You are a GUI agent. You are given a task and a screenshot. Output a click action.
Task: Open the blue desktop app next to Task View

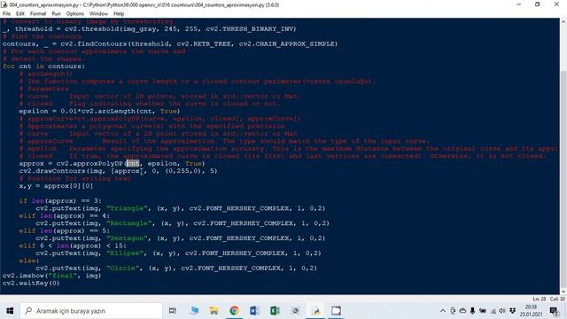coord(195,310)
